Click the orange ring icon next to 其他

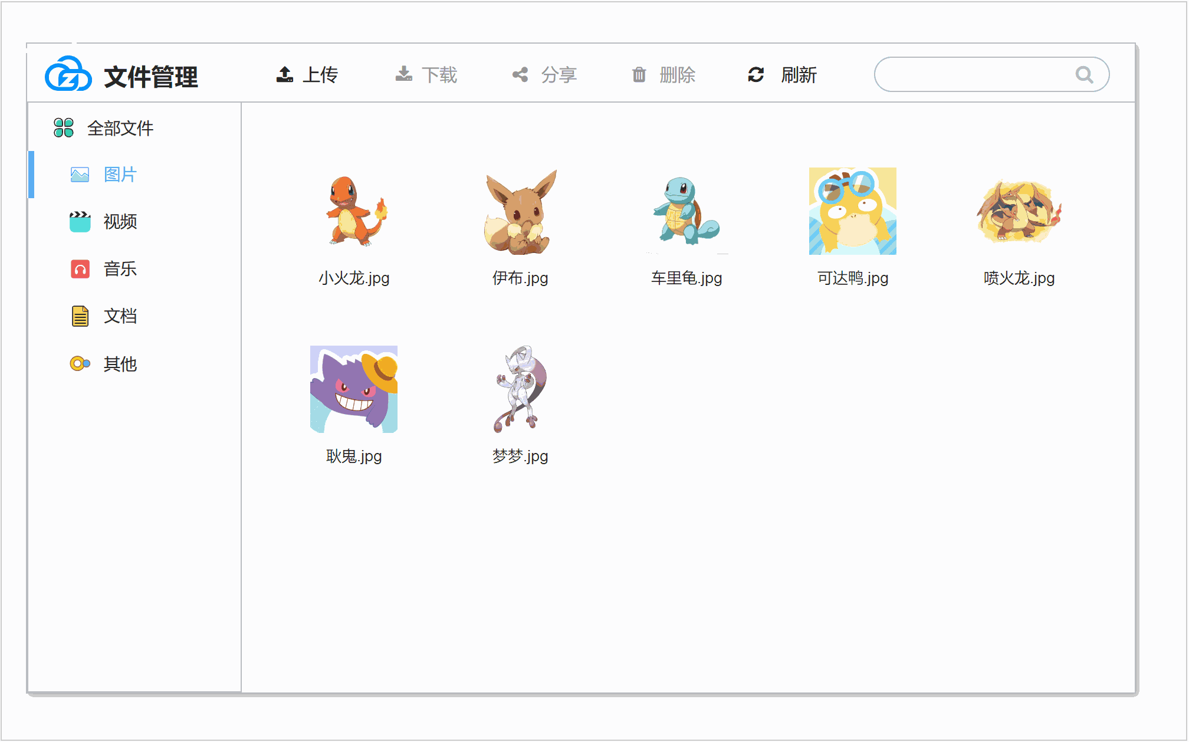coord(80,363)
